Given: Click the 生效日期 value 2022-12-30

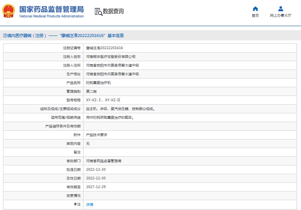Looking at the screenshot, I should click(x=96, y=178).
